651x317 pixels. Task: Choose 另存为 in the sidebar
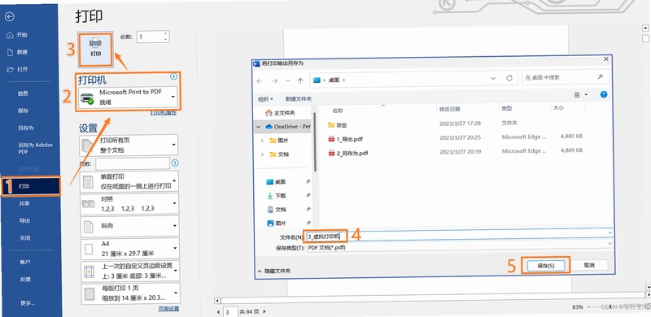[x=25, y=128]
